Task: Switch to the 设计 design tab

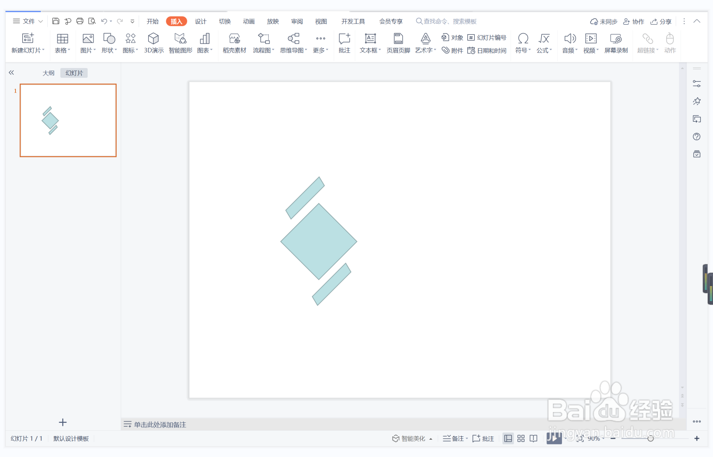Action: pos(200,21)
